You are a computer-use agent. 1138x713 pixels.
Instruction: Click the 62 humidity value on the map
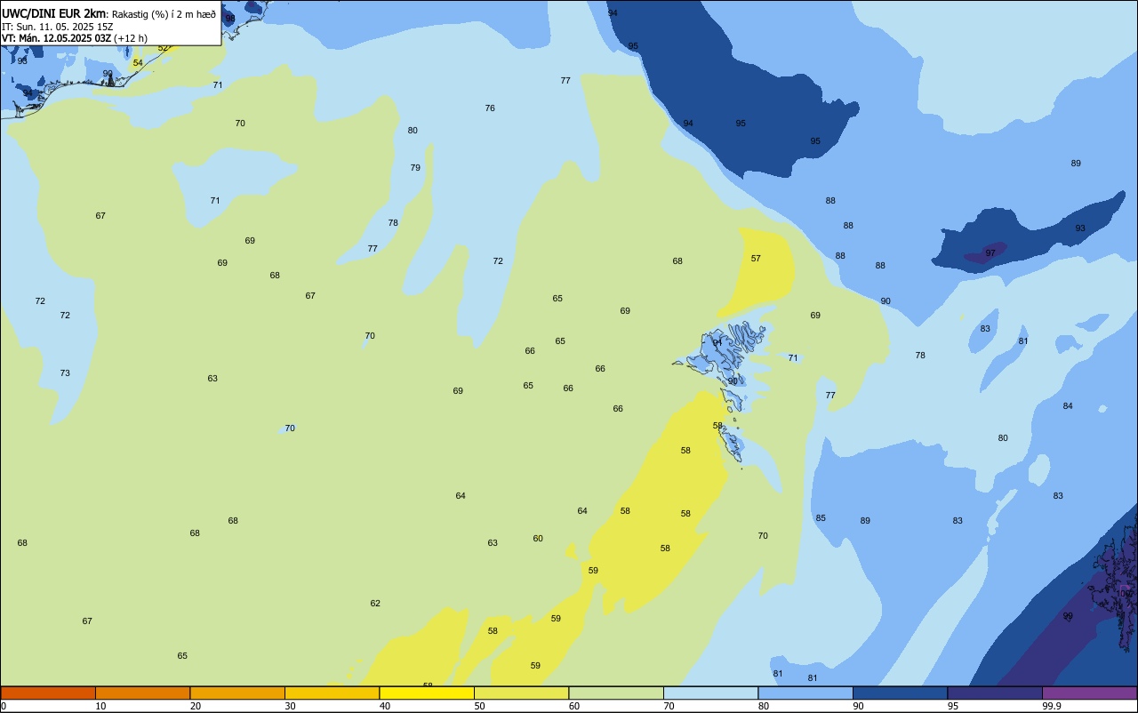click(375, 604)
